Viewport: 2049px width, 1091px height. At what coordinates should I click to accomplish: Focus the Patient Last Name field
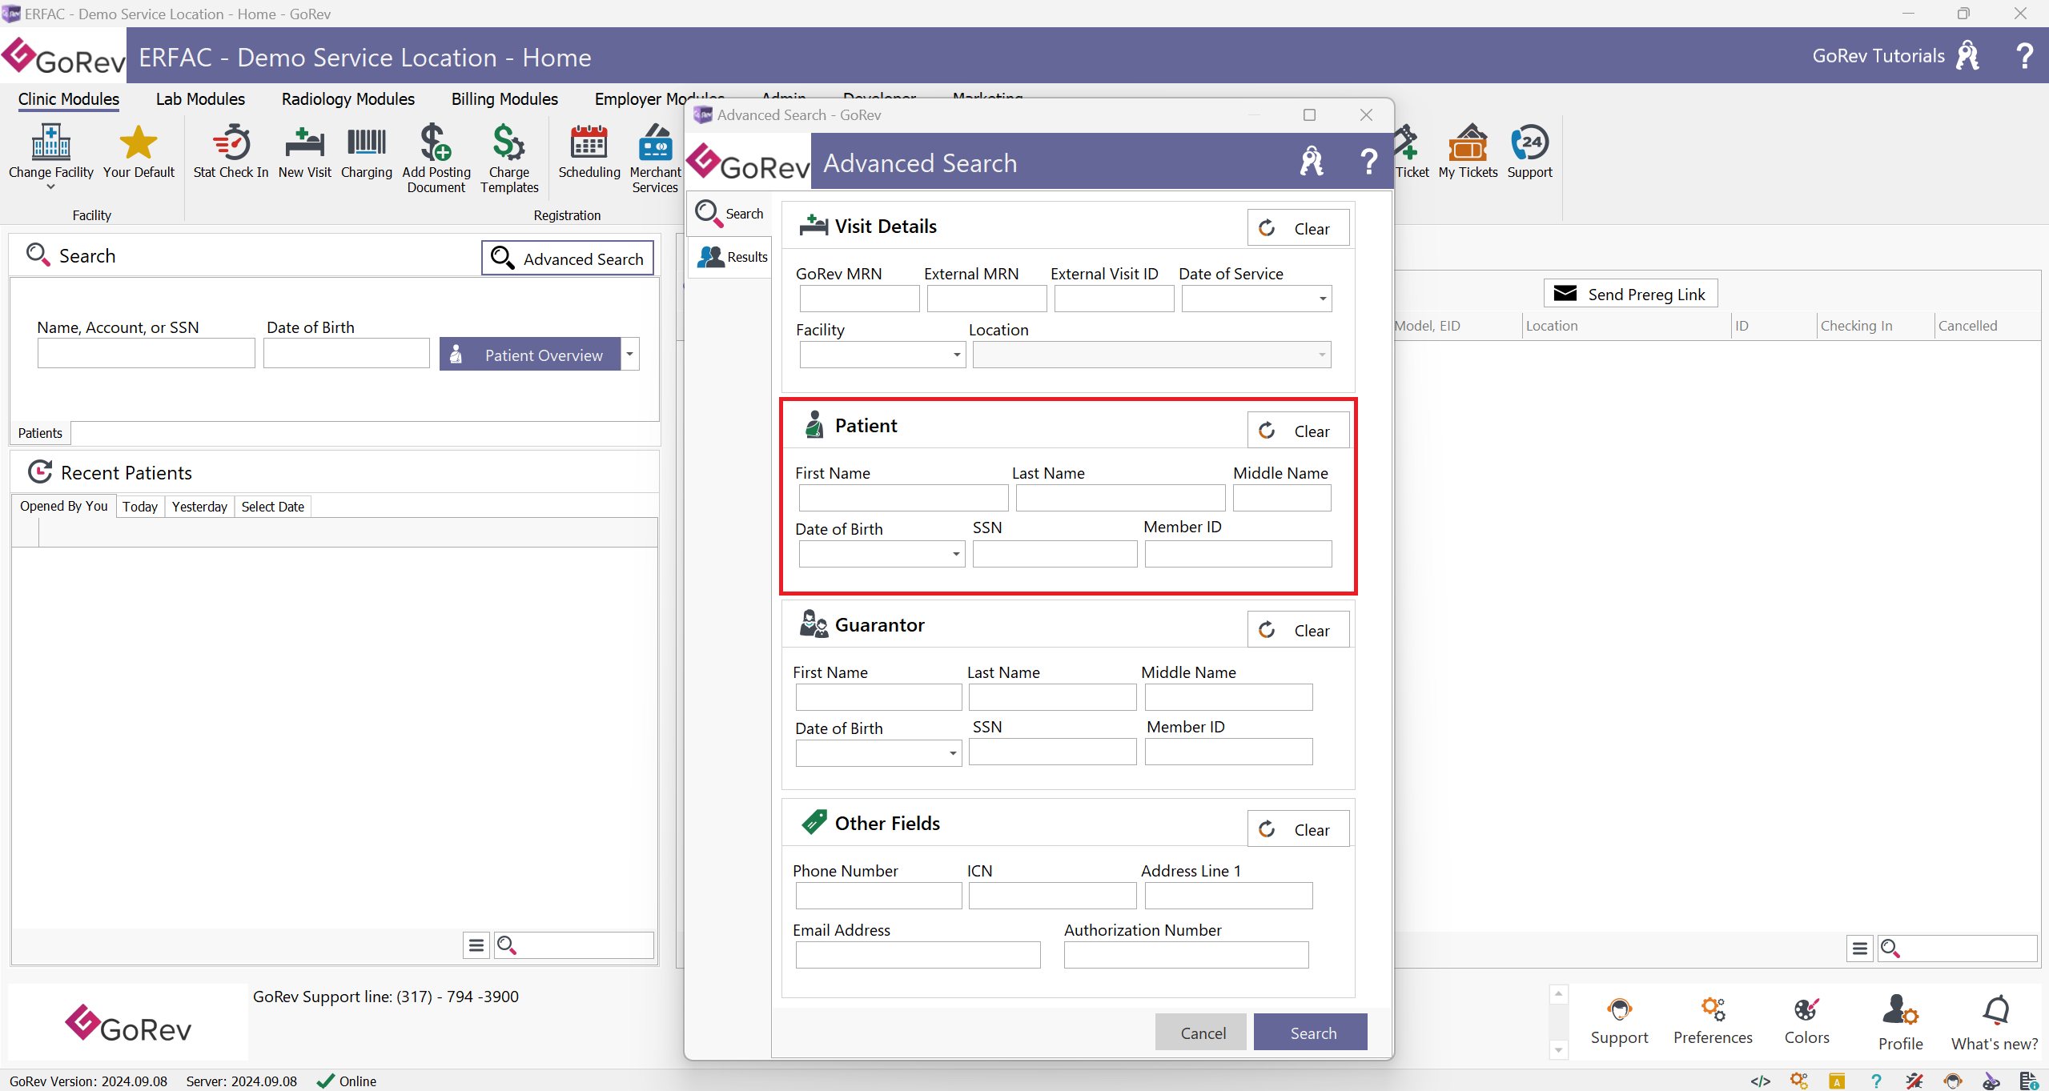(x=1120, y=498)
